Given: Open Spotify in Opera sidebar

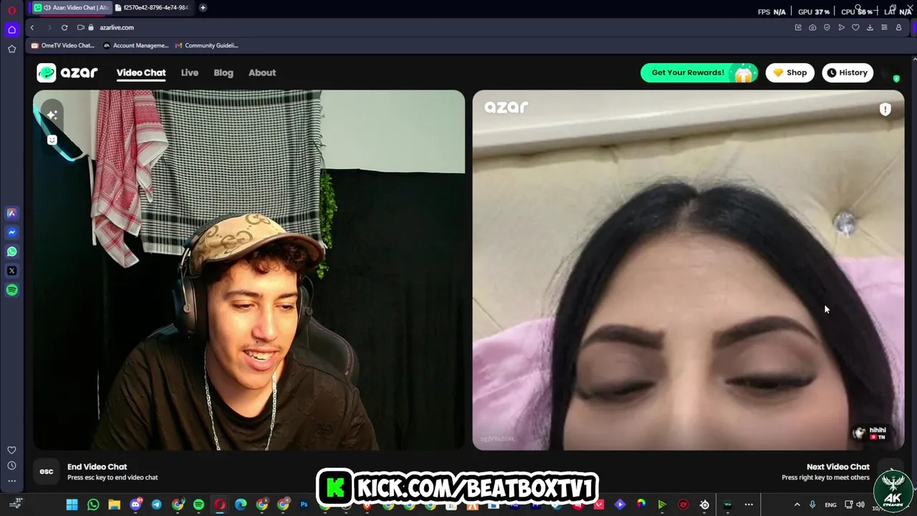Looking at the screenshot, I should point(11,290).
